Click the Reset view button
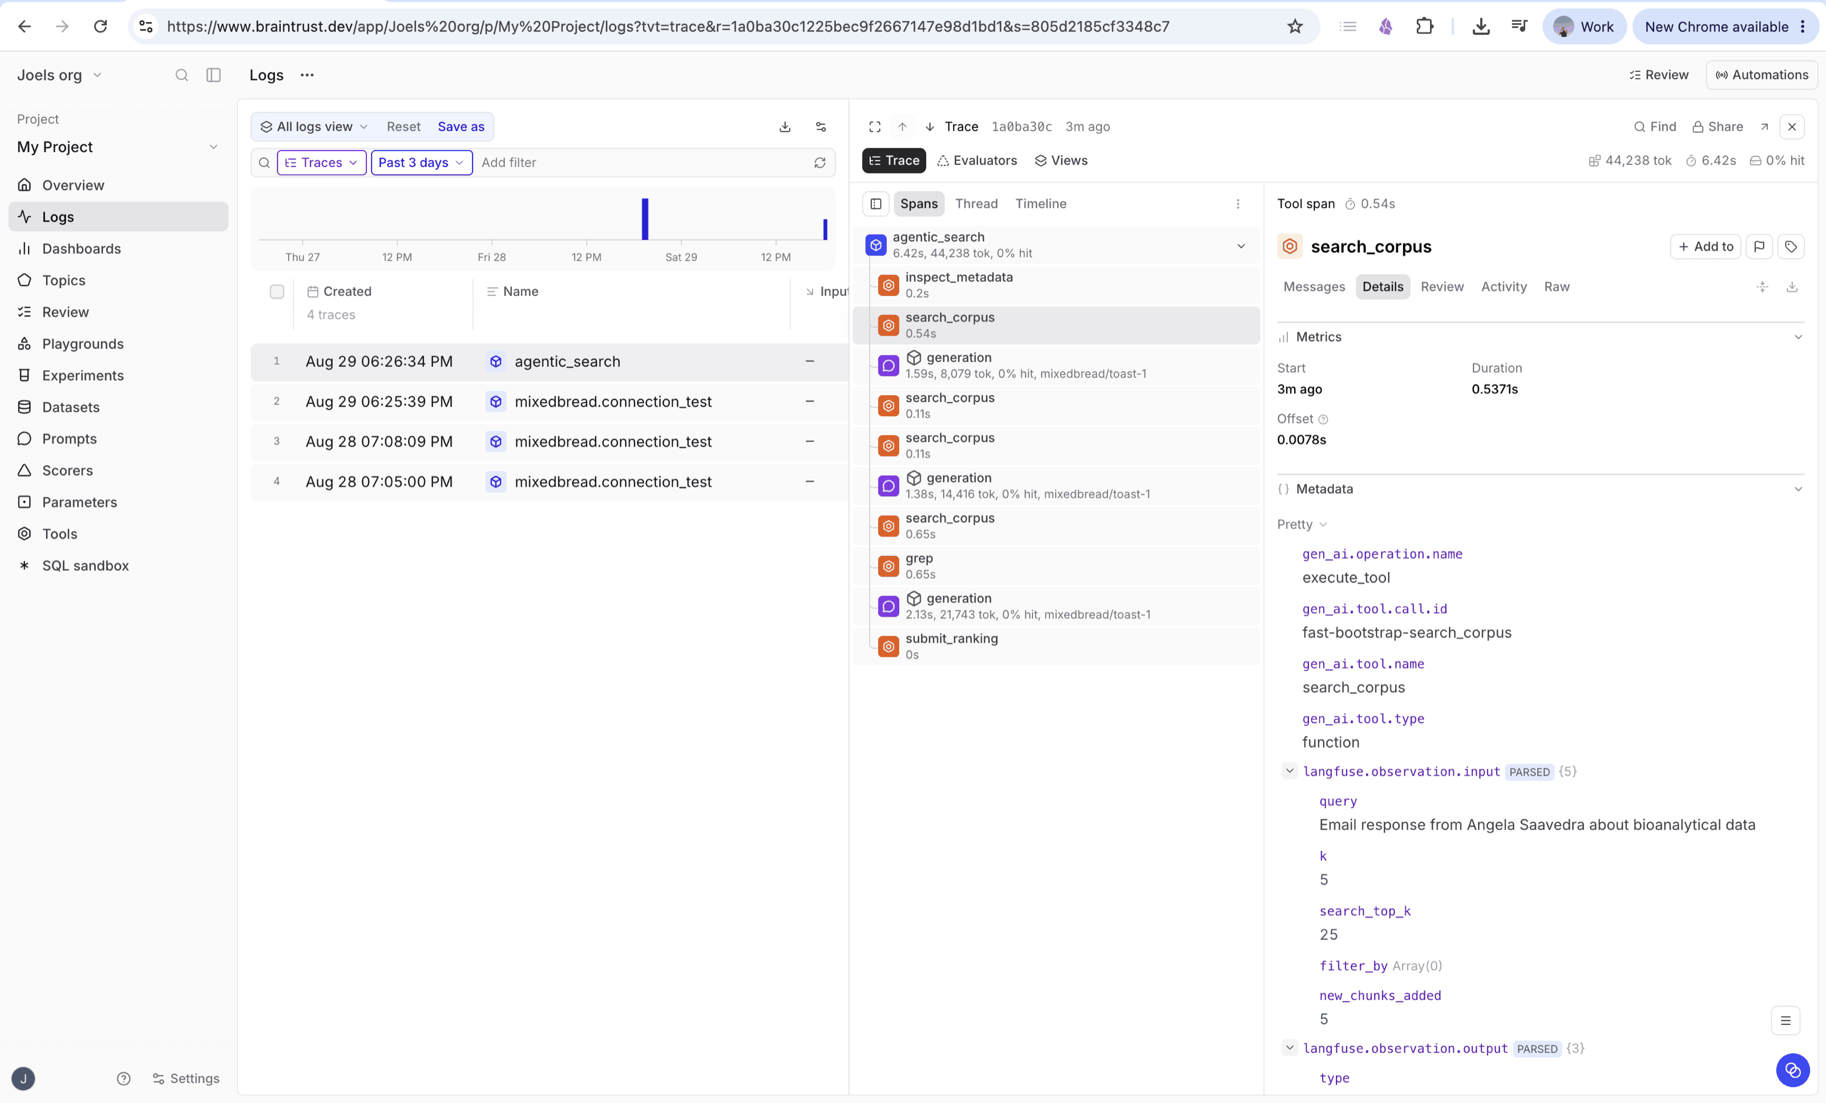This screenshot has width=1826, height=1103. point(403,127)
